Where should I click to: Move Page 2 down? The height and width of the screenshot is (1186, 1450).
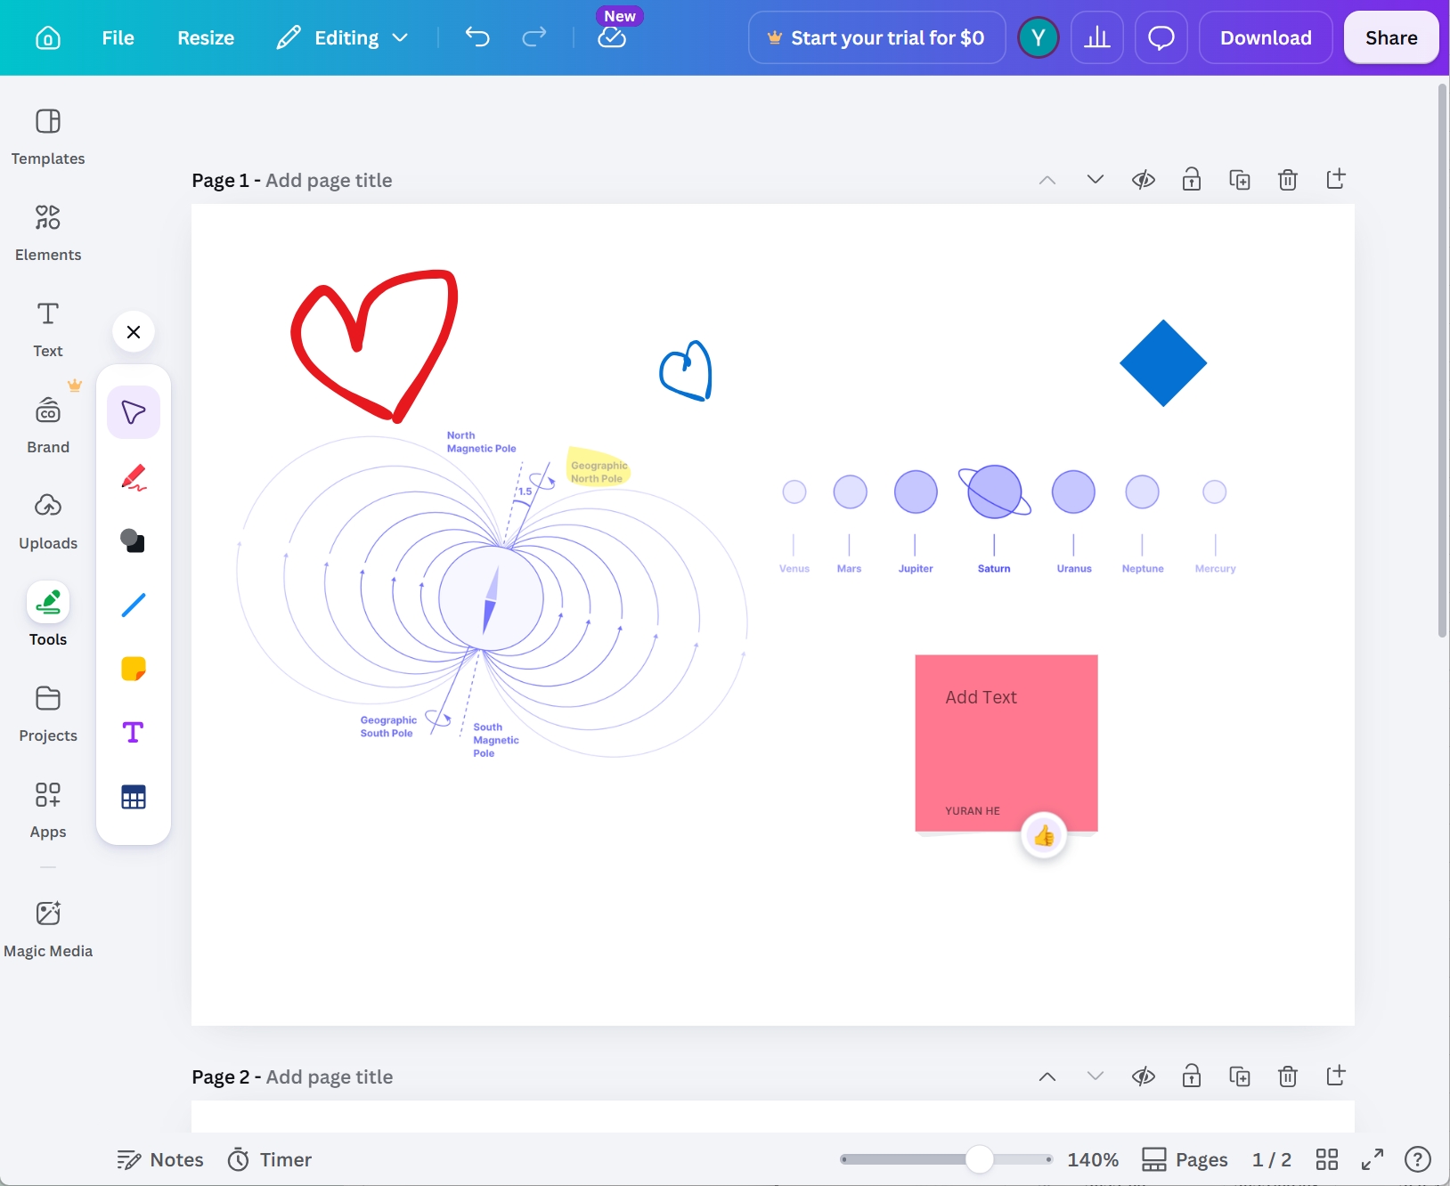tap(1096, 1076)
